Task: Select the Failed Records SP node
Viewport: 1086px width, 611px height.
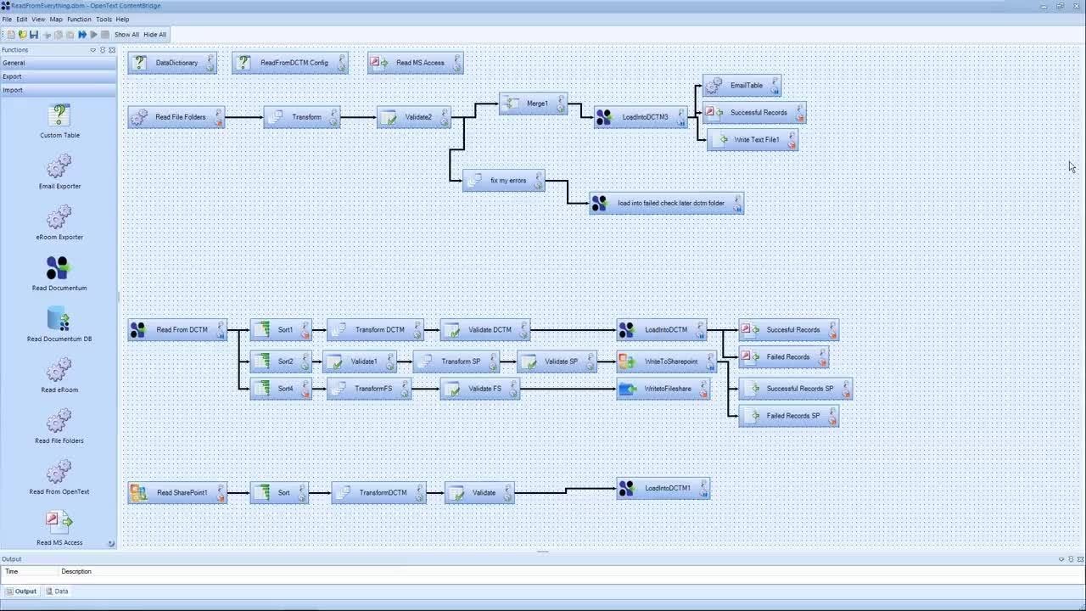Action: [x=789, y=416]
